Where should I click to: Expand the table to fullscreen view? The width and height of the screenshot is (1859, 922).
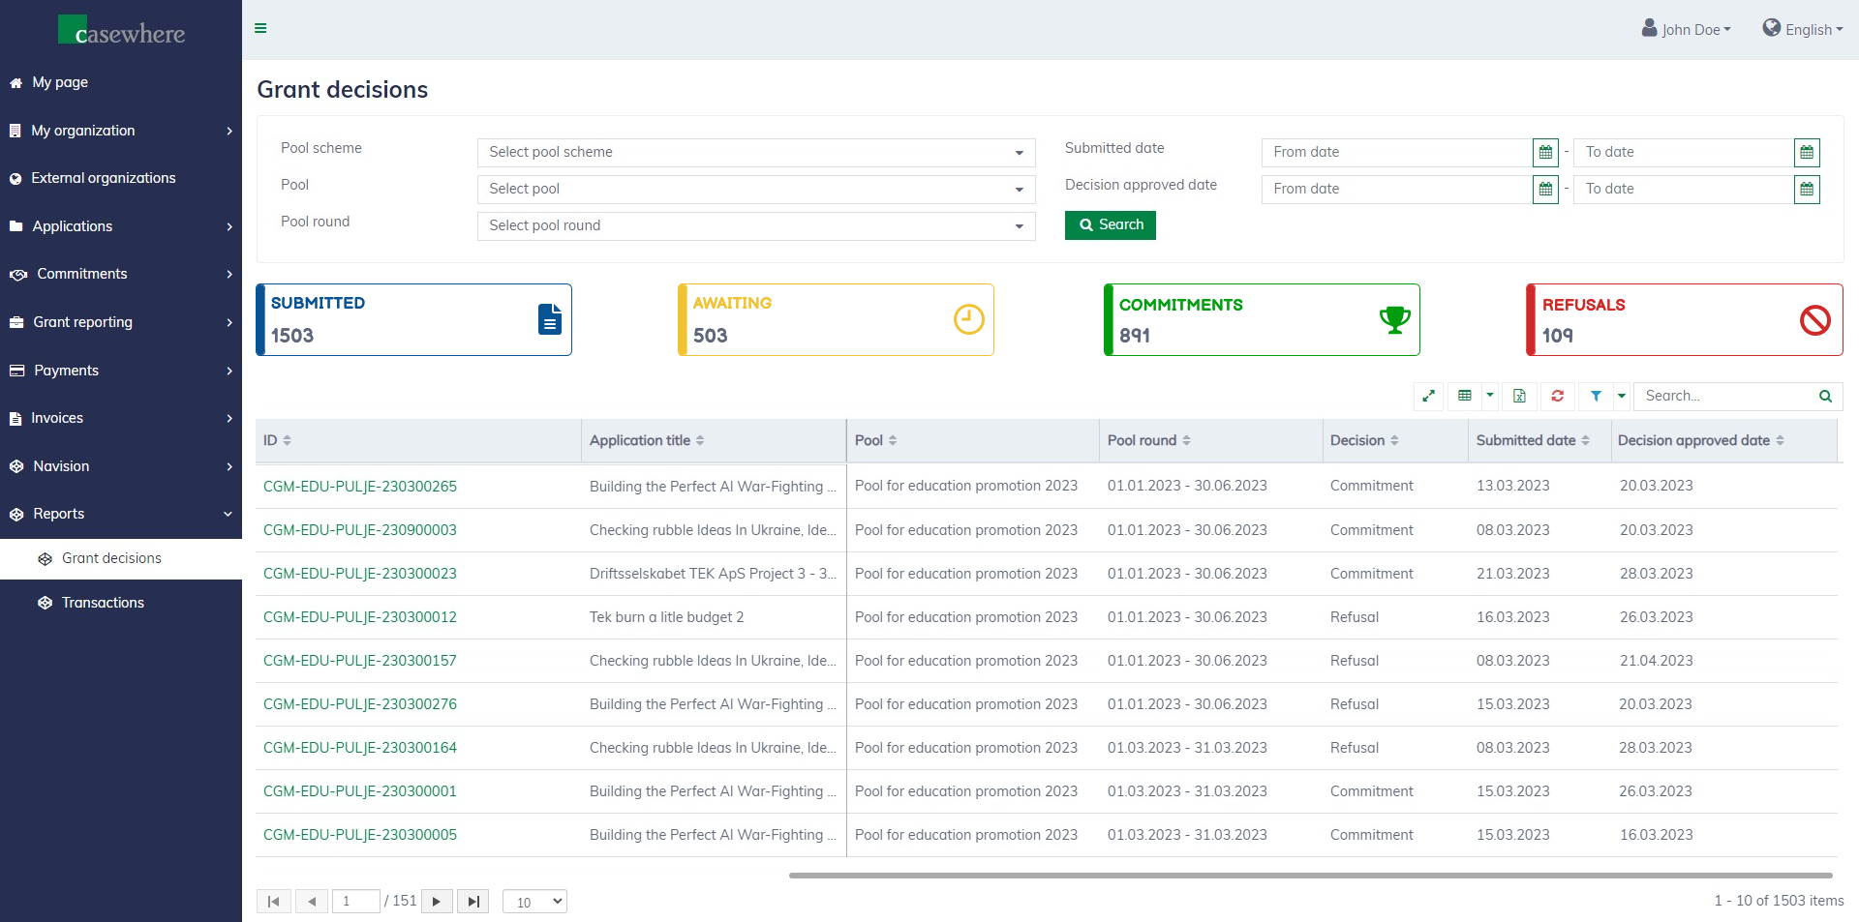1428,396
